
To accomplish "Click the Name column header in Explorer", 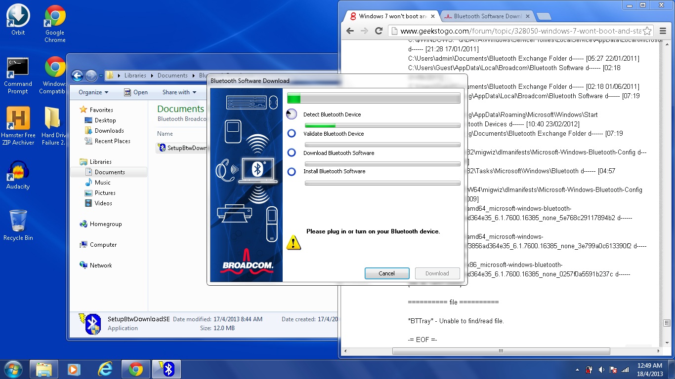I will (x=165, y=134).
